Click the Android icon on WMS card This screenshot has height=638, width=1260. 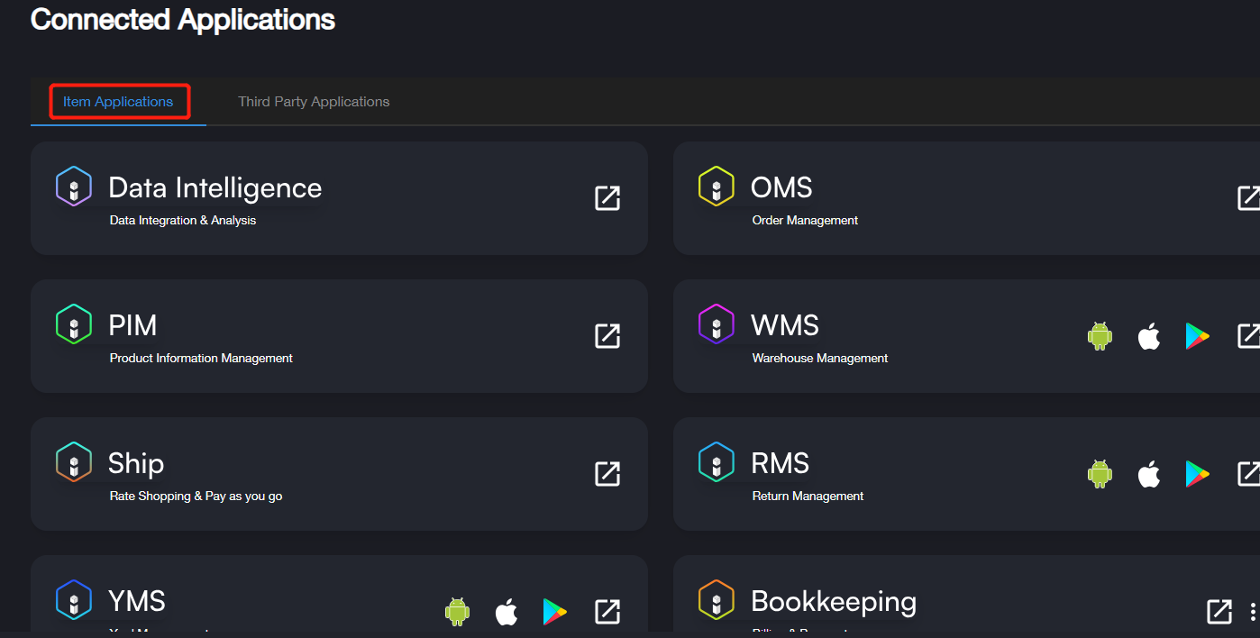[x=1100, y=336]
